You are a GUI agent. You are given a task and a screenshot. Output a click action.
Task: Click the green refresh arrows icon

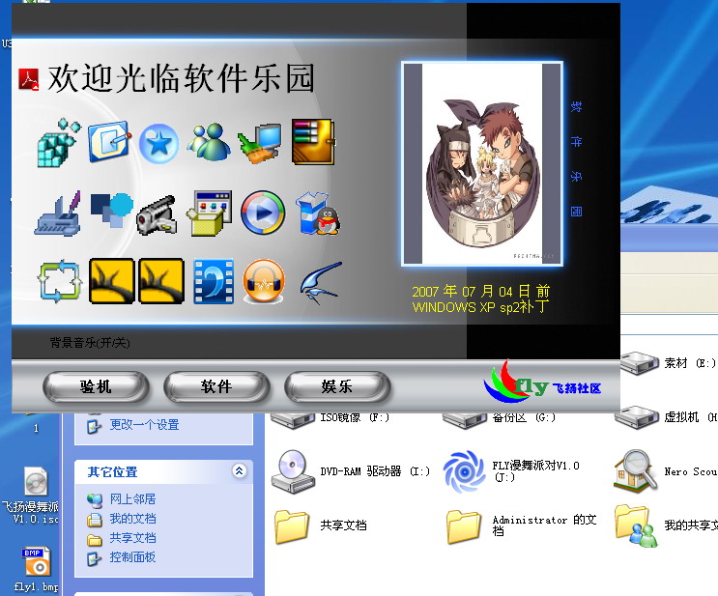60,281
